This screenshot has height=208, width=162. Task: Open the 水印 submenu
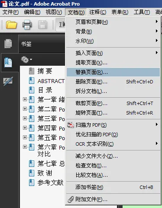(x=113, y=41)
